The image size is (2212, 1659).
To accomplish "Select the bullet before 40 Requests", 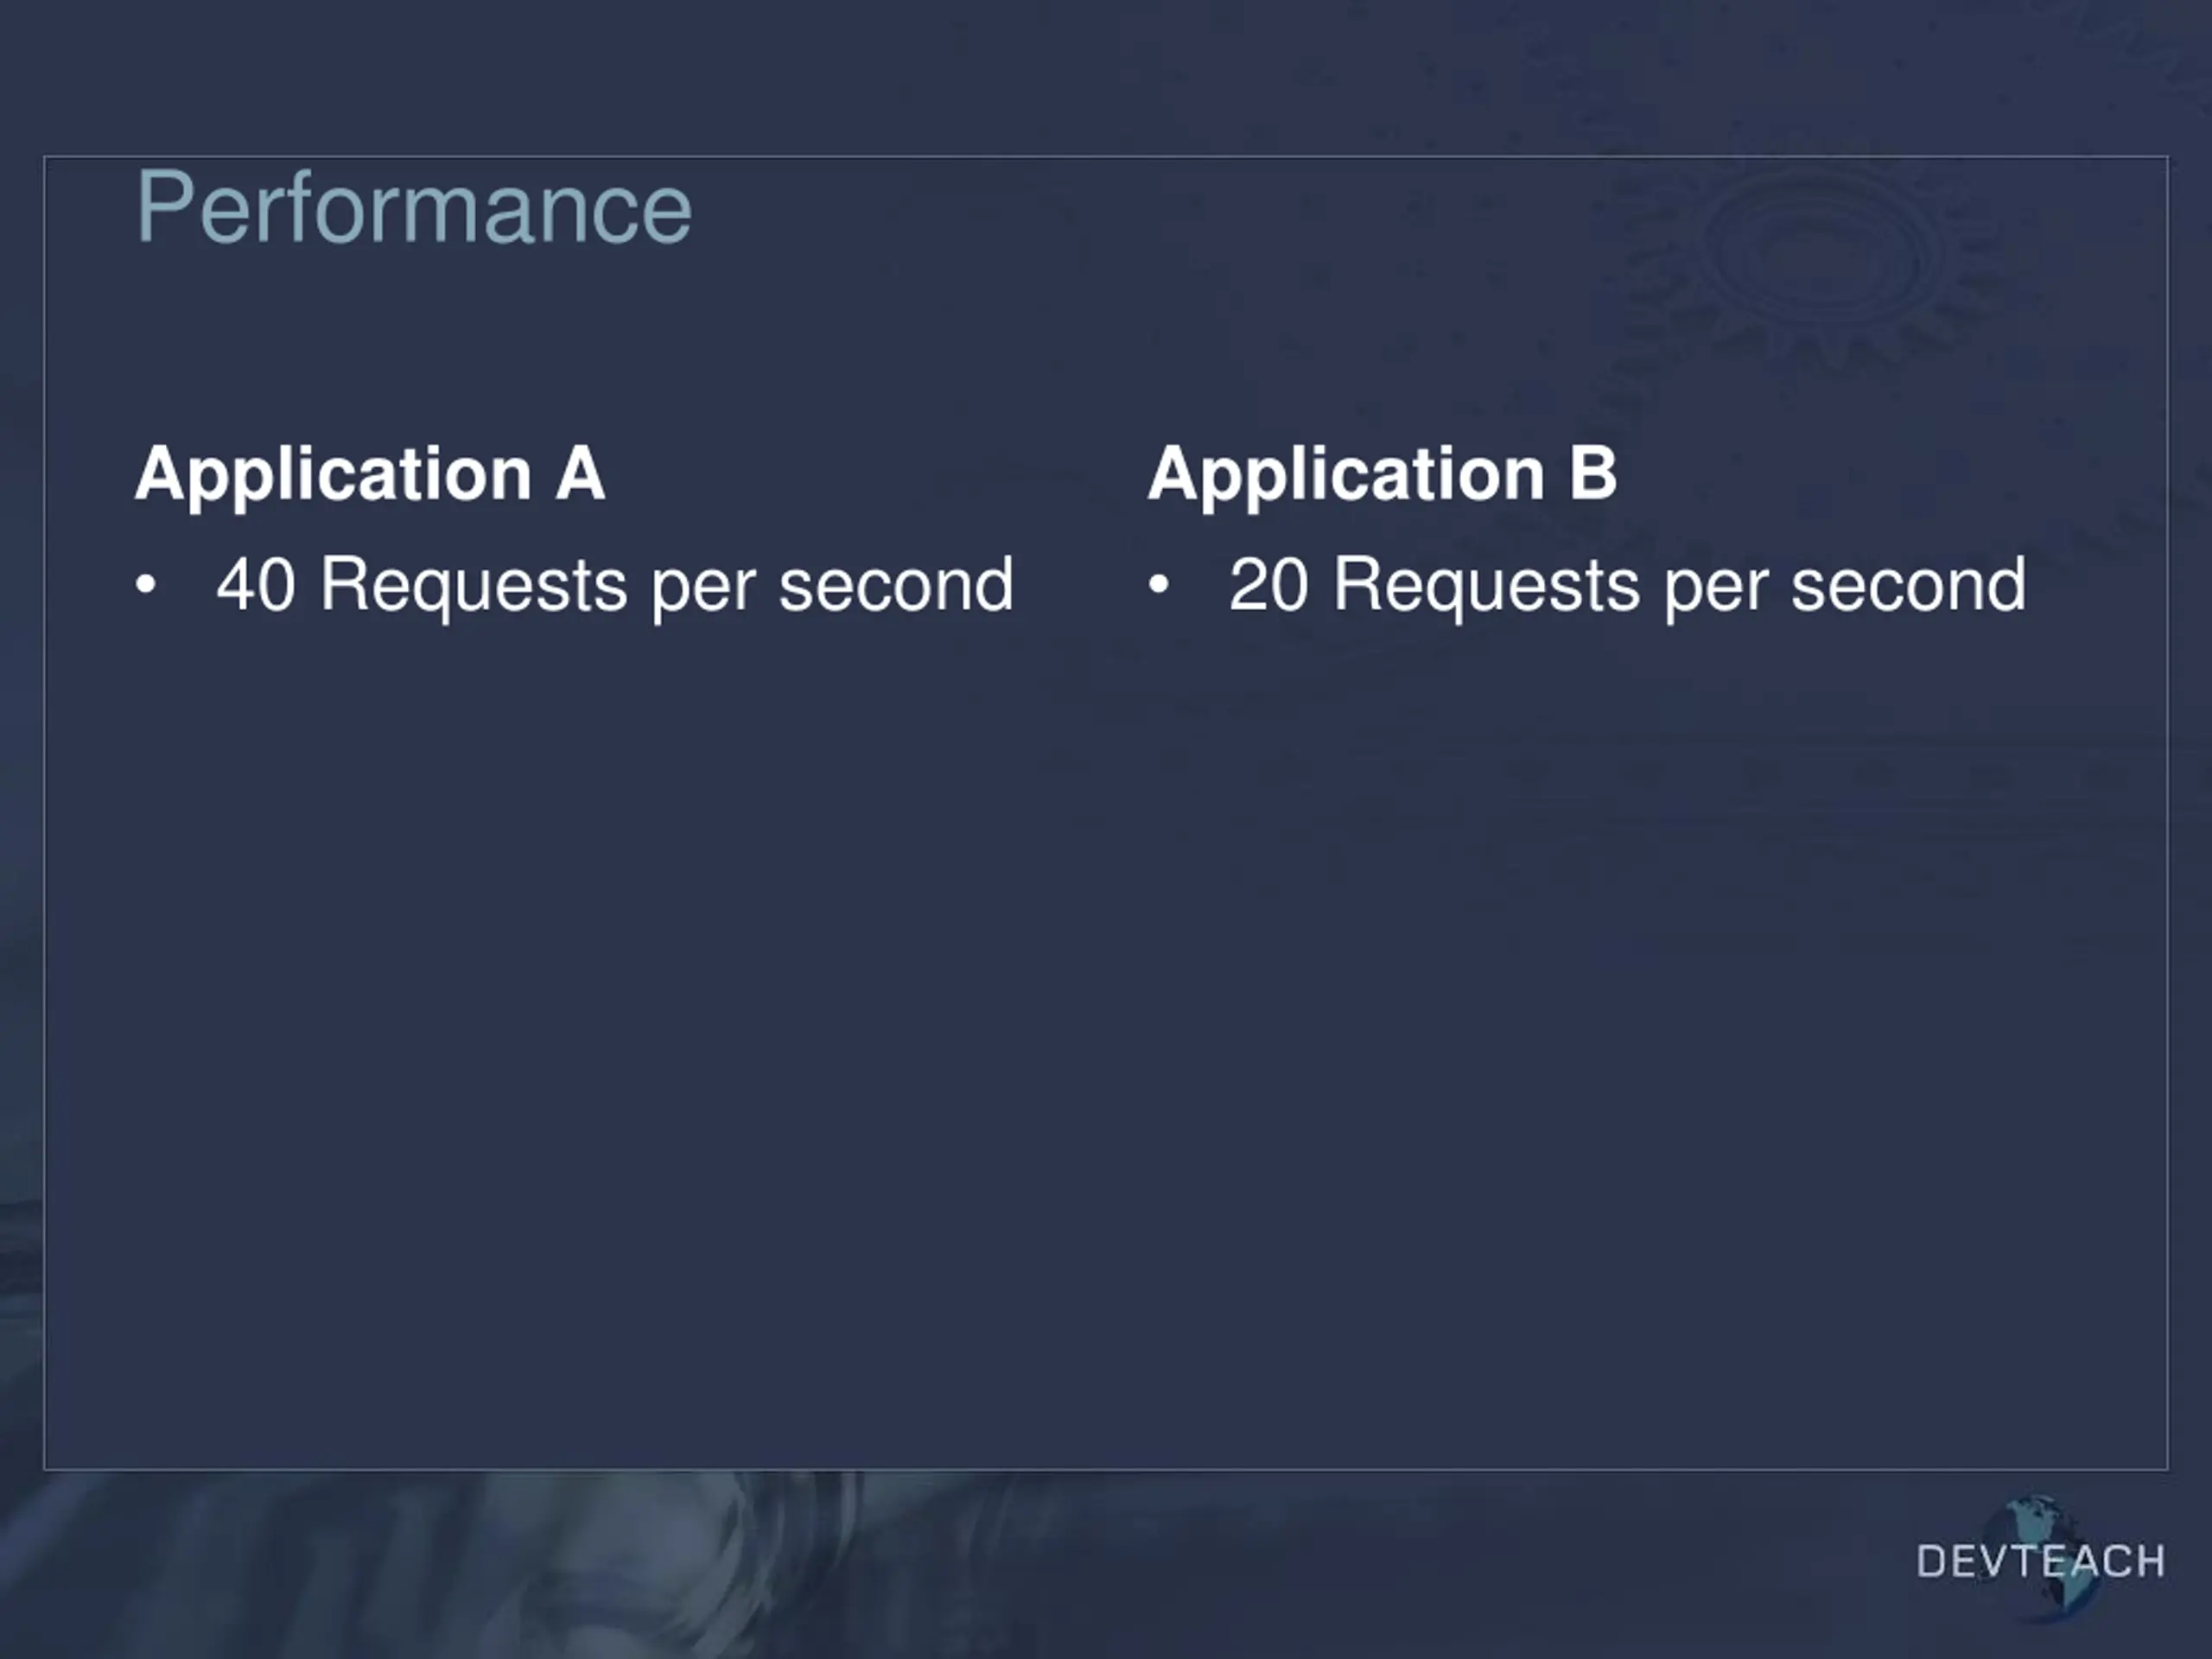I will pos(146,584).
